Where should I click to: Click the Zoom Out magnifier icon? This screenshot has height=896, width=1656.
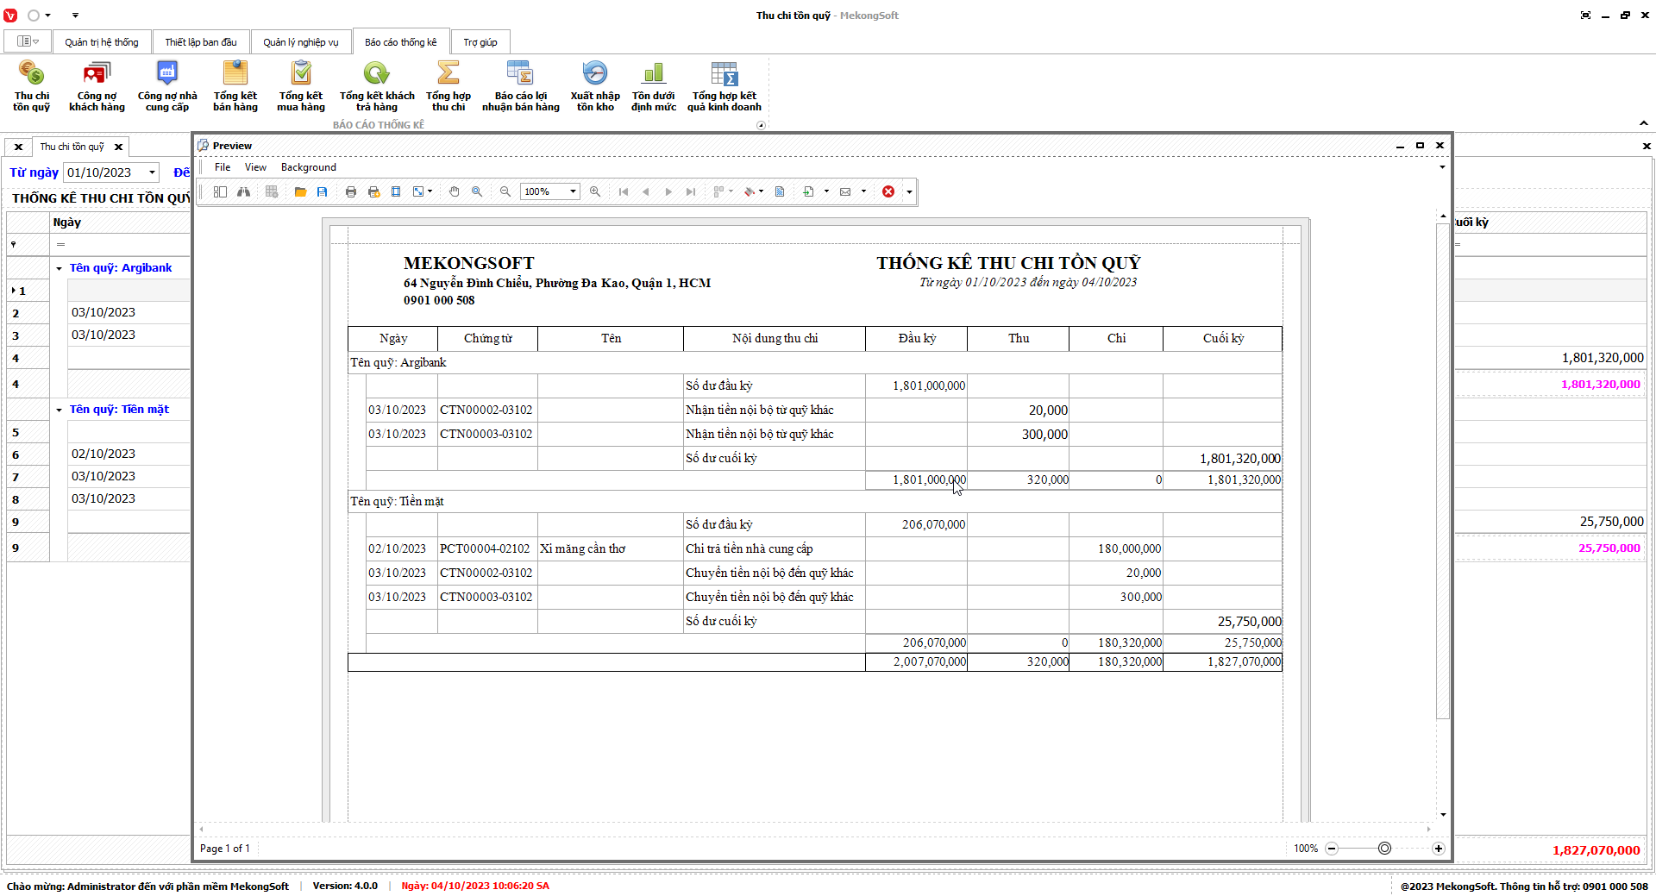[x=505, y=191]
